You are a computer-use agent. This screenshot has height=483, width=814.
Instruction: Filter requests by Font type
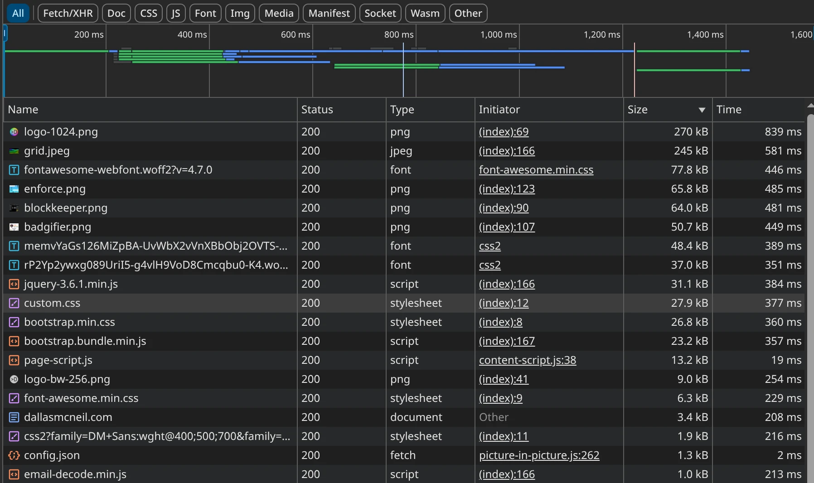pos(205,13)
